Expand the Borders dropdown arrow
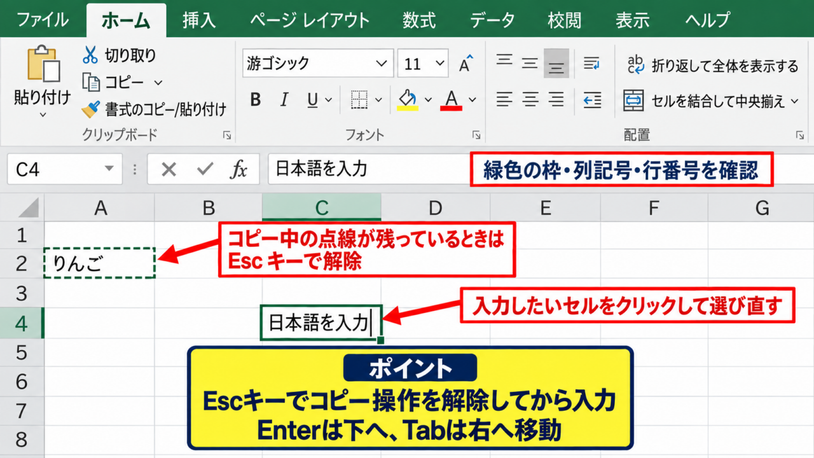This screenshot has height=458, width=814. 378,100
